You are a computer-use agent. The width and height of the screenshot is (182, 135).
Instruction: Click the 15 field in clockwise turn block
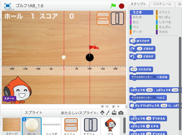[140, 49]
